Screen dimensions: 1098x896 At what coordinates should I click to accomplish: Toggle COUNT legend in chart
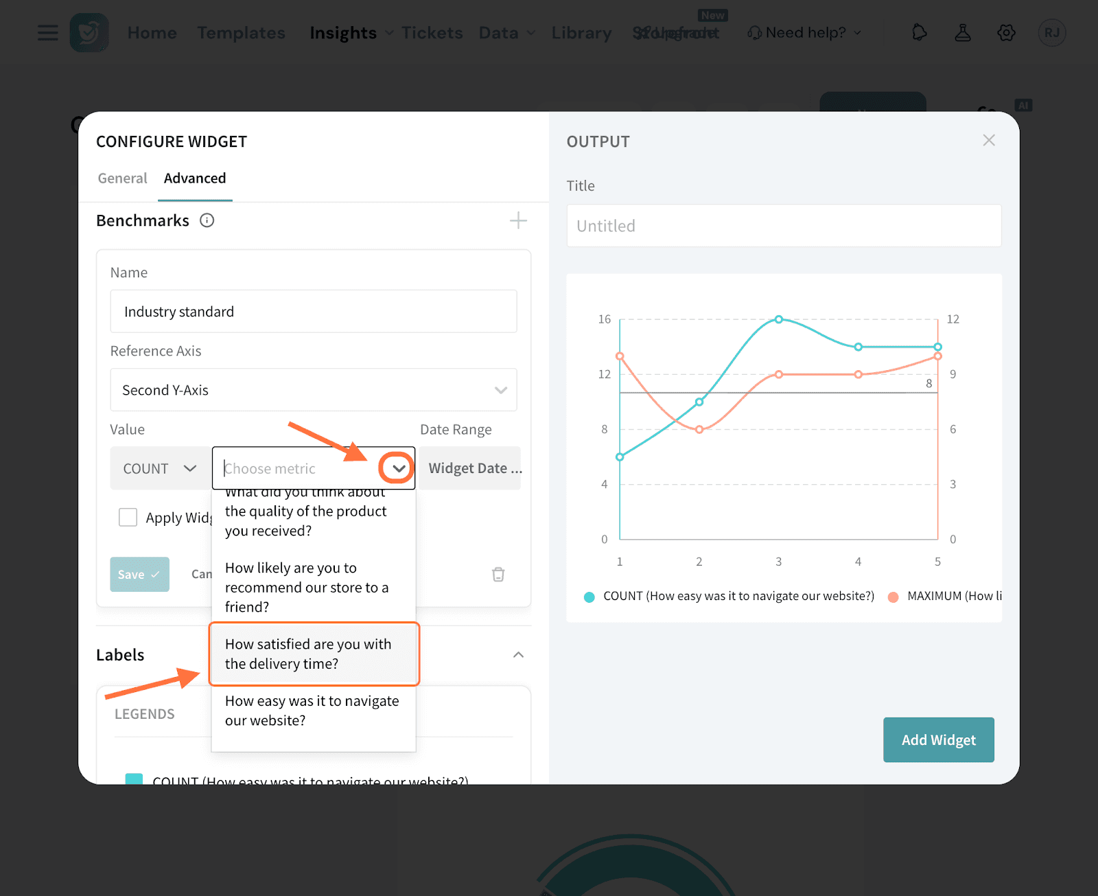tap(729, 597)
